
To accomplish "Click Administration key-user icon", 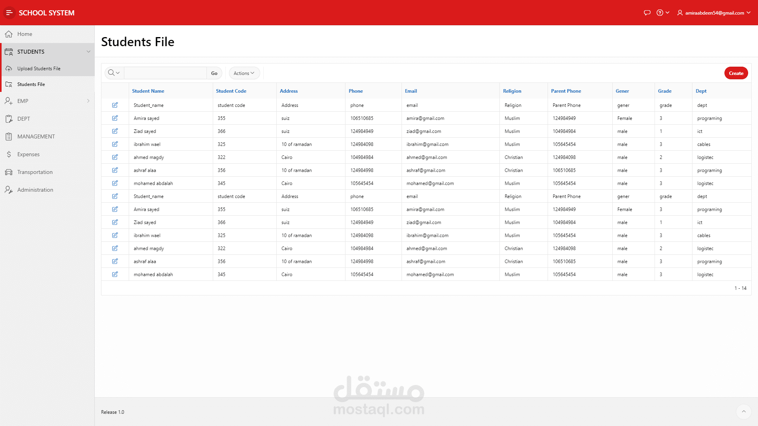I will (9, 190).
